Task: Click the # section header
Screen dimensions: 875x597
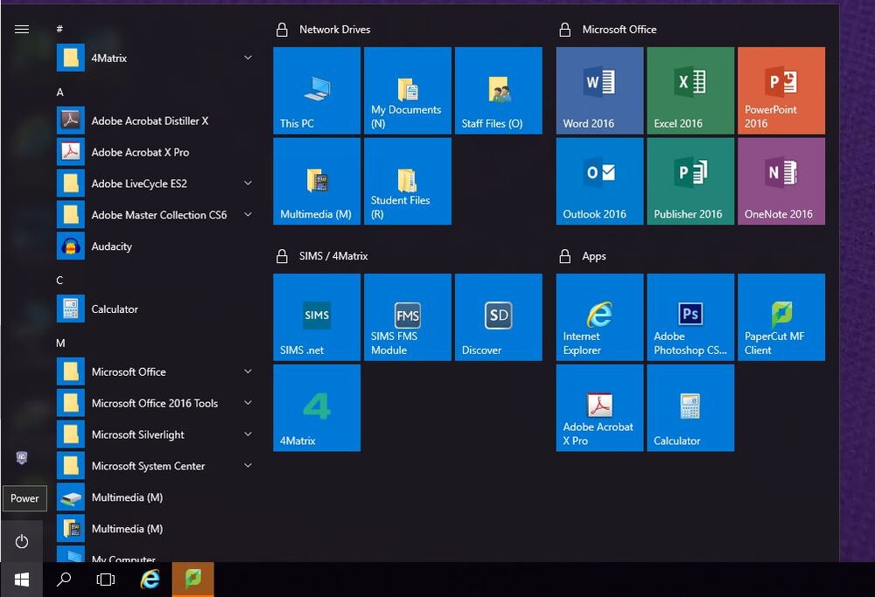Action: 59,29
